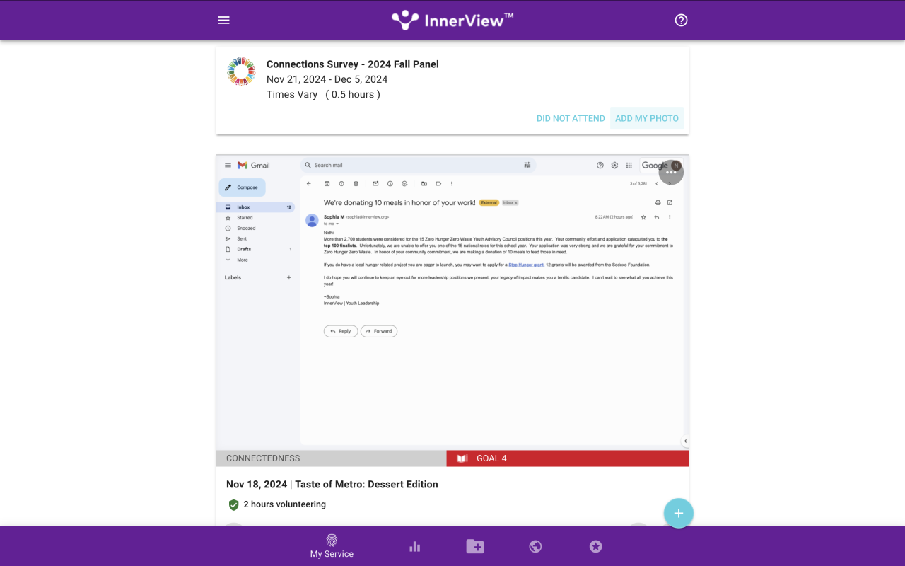
Task: Open the Gmail screenshot photo in the post
Action: click(x=452, y=303)
